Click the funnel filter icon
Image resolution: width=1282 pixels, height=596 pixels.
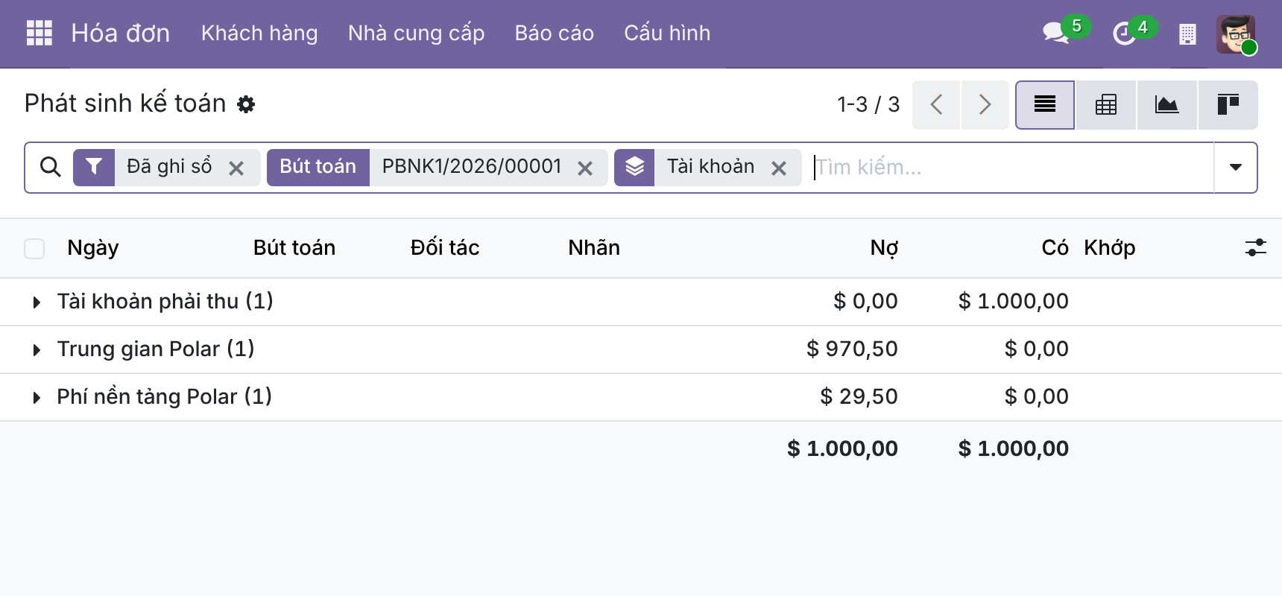(94, 167)
